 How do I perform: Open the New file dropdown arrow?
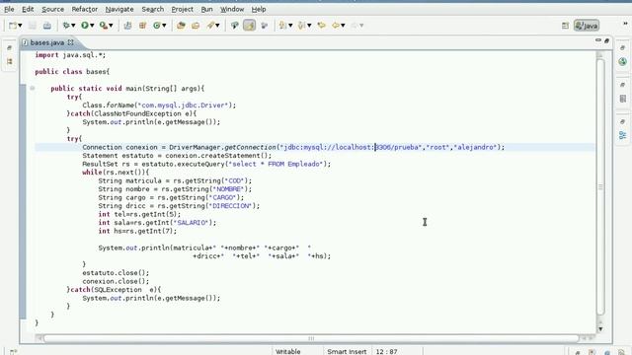coord(20,26)
